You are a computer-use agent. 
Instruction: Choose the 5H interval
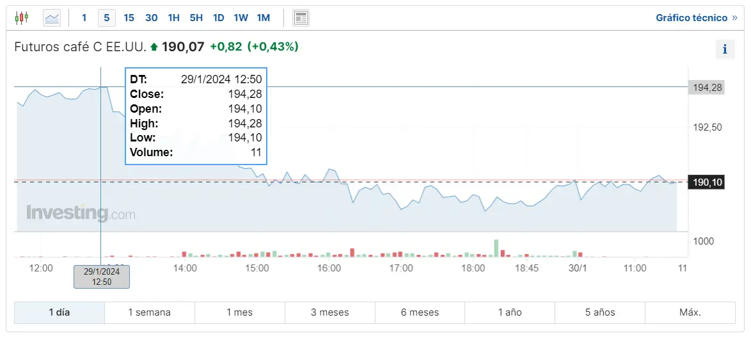[196, 18]
